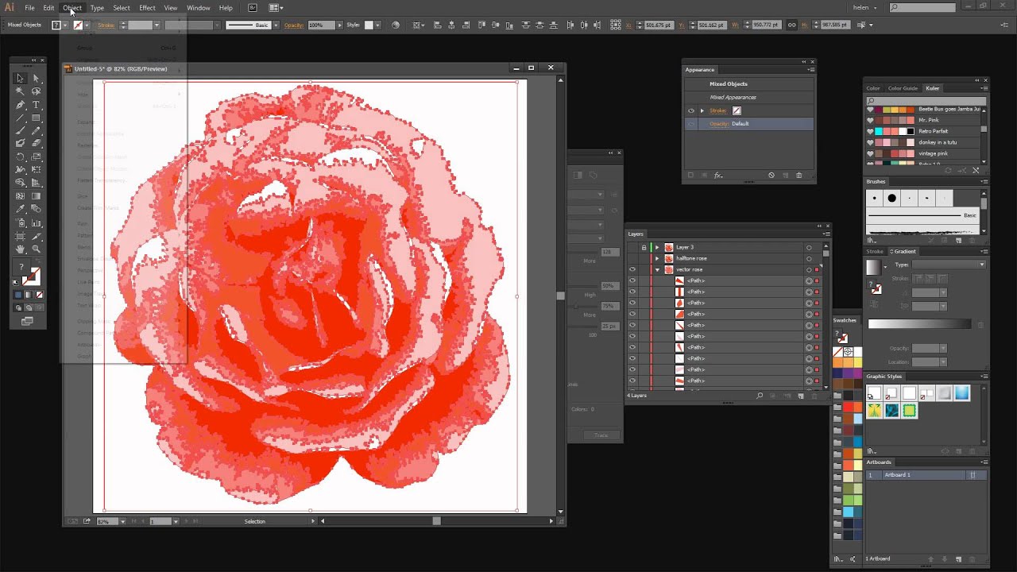Image resolution: width=1017 pixels, height=572 pixels.
Task: Open the Window menu
Action: 198,8
